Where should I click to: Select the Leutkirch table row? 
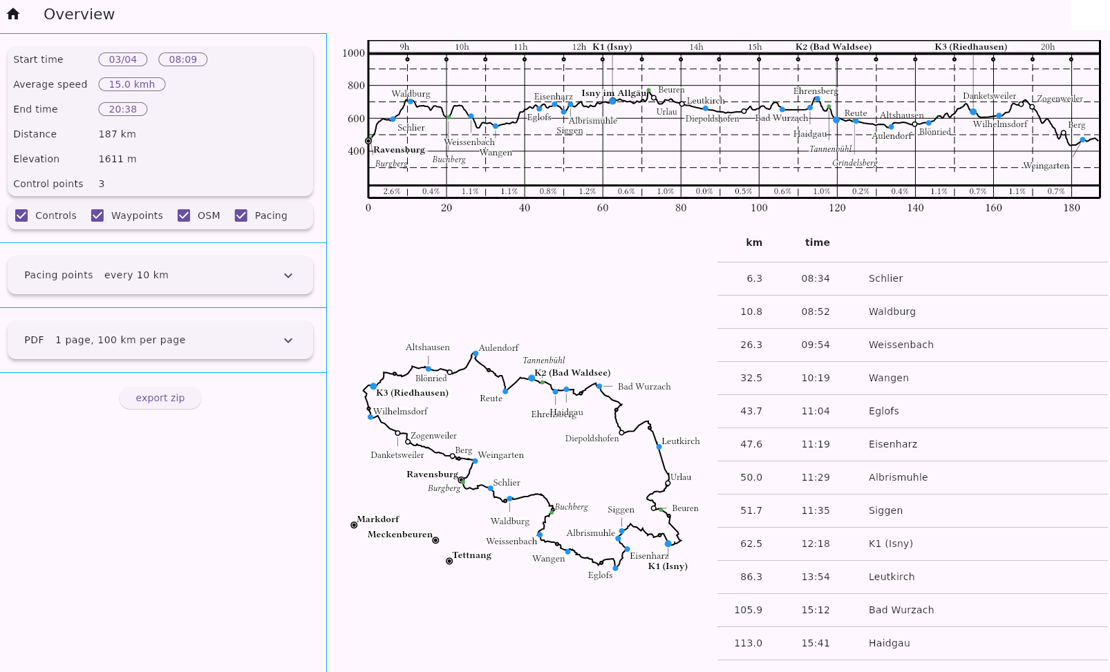tap(912, 577)
